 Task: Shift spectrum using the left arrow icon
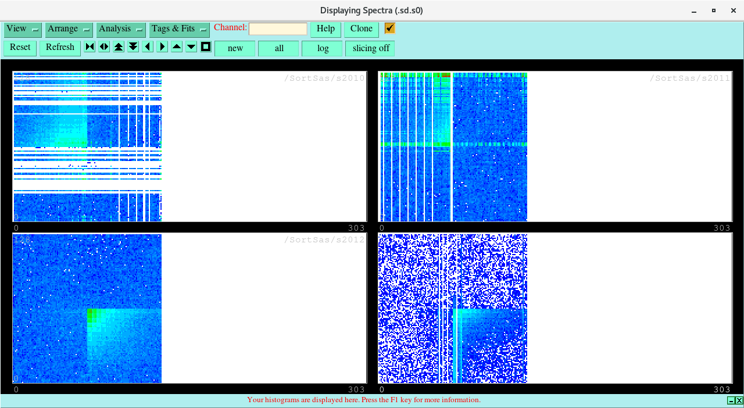point(147,46)
